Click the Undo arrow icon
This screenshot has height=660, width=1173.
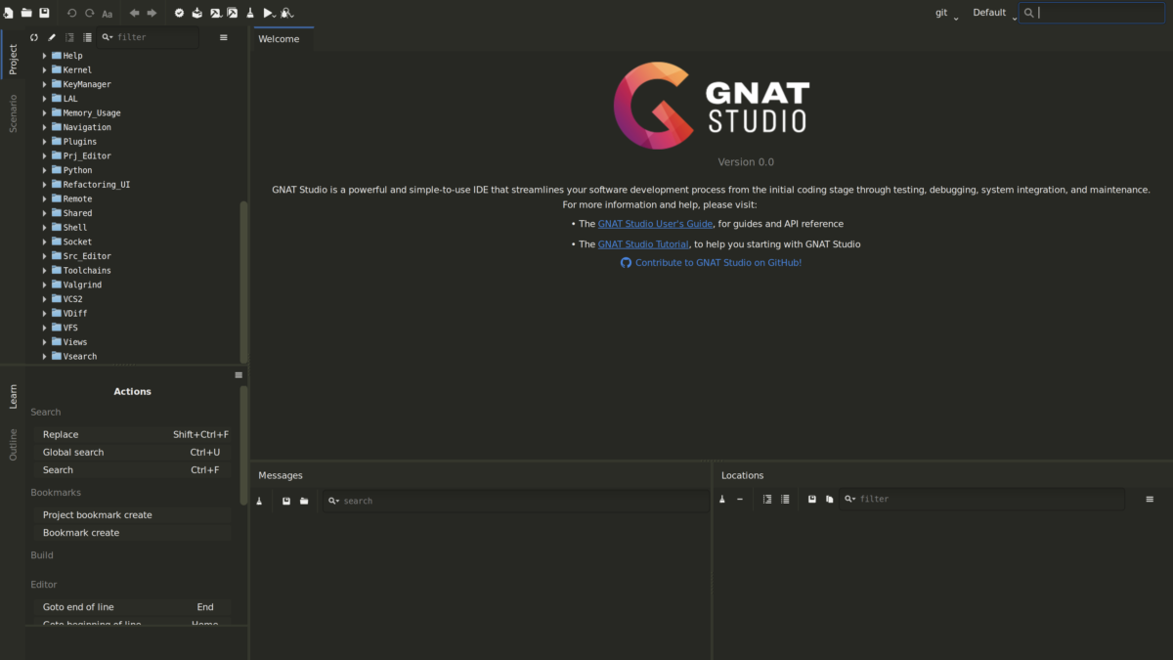click(71, 13)
